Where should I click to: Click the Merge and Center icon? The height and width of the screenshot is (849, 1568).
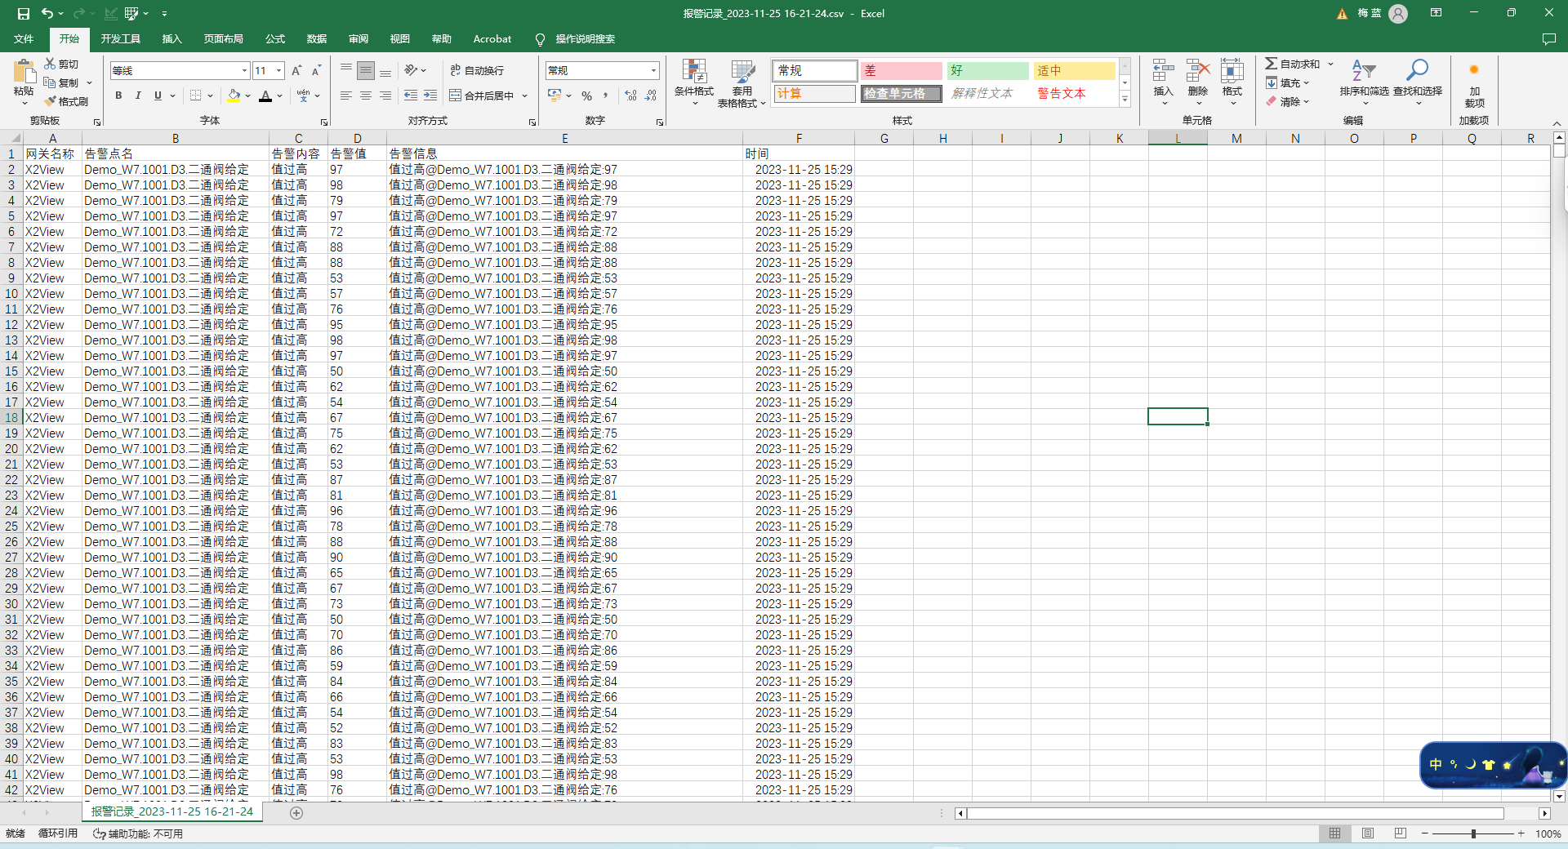click(x=456, y=96)
